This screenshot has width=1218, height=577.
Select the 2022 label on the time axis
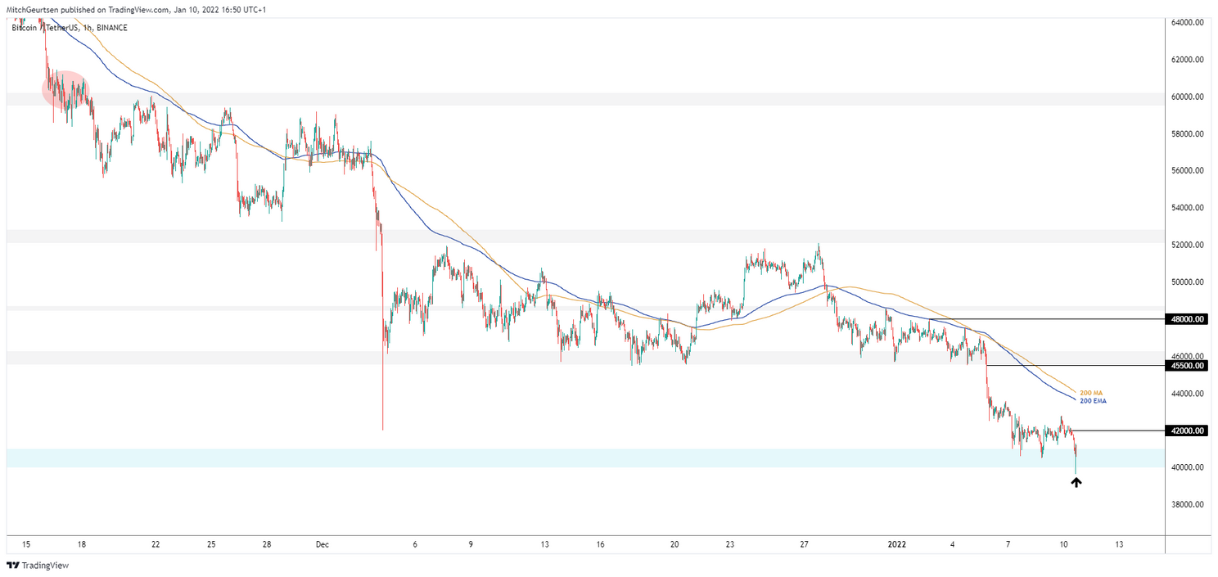(898, 544)
